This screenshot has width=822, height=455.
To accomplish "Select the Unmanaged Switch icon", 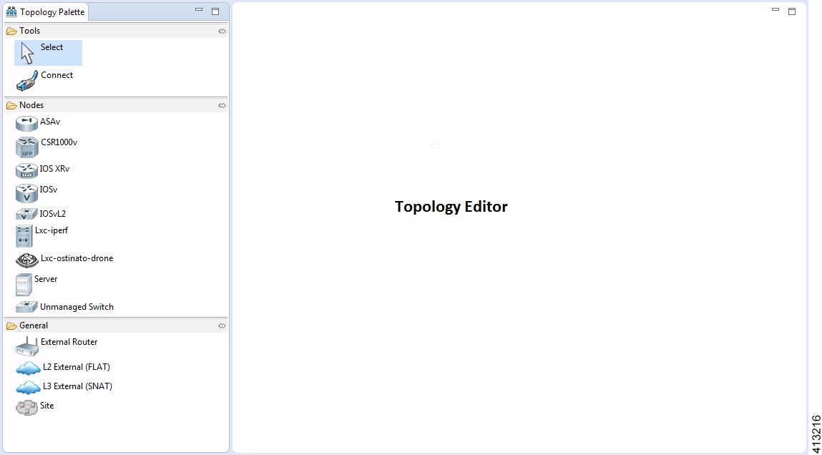I will (x=26, y=307).
